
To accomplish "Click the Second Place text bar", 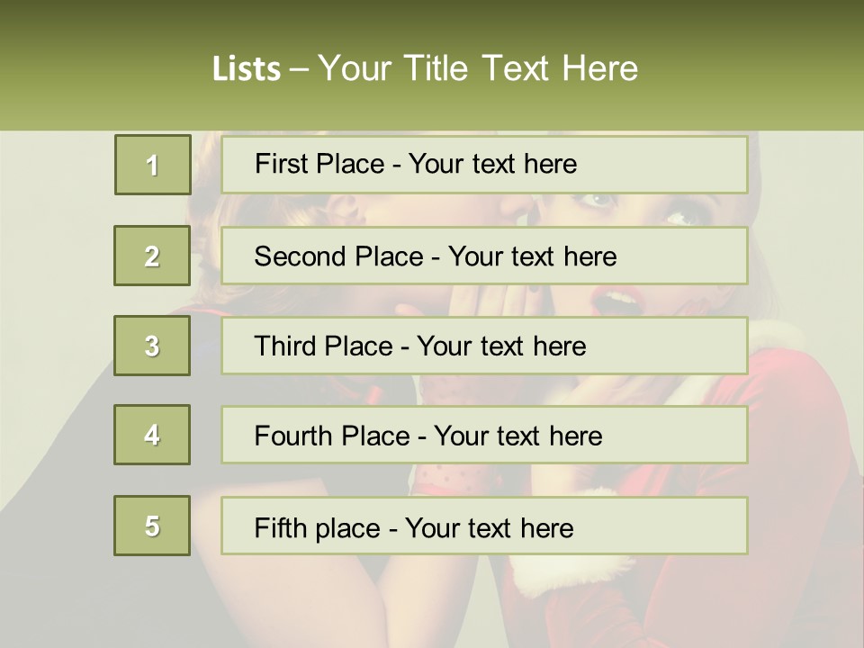I will (484, 256).
